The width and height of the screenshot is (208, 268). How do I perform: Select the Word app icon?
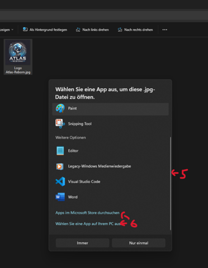tap(60, 197)
